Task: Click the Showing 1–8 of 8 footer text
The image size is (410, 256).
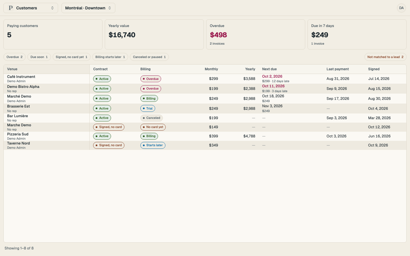Action: (19, 248)
